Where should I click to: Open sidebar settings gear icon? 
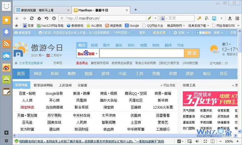point(6,141)
